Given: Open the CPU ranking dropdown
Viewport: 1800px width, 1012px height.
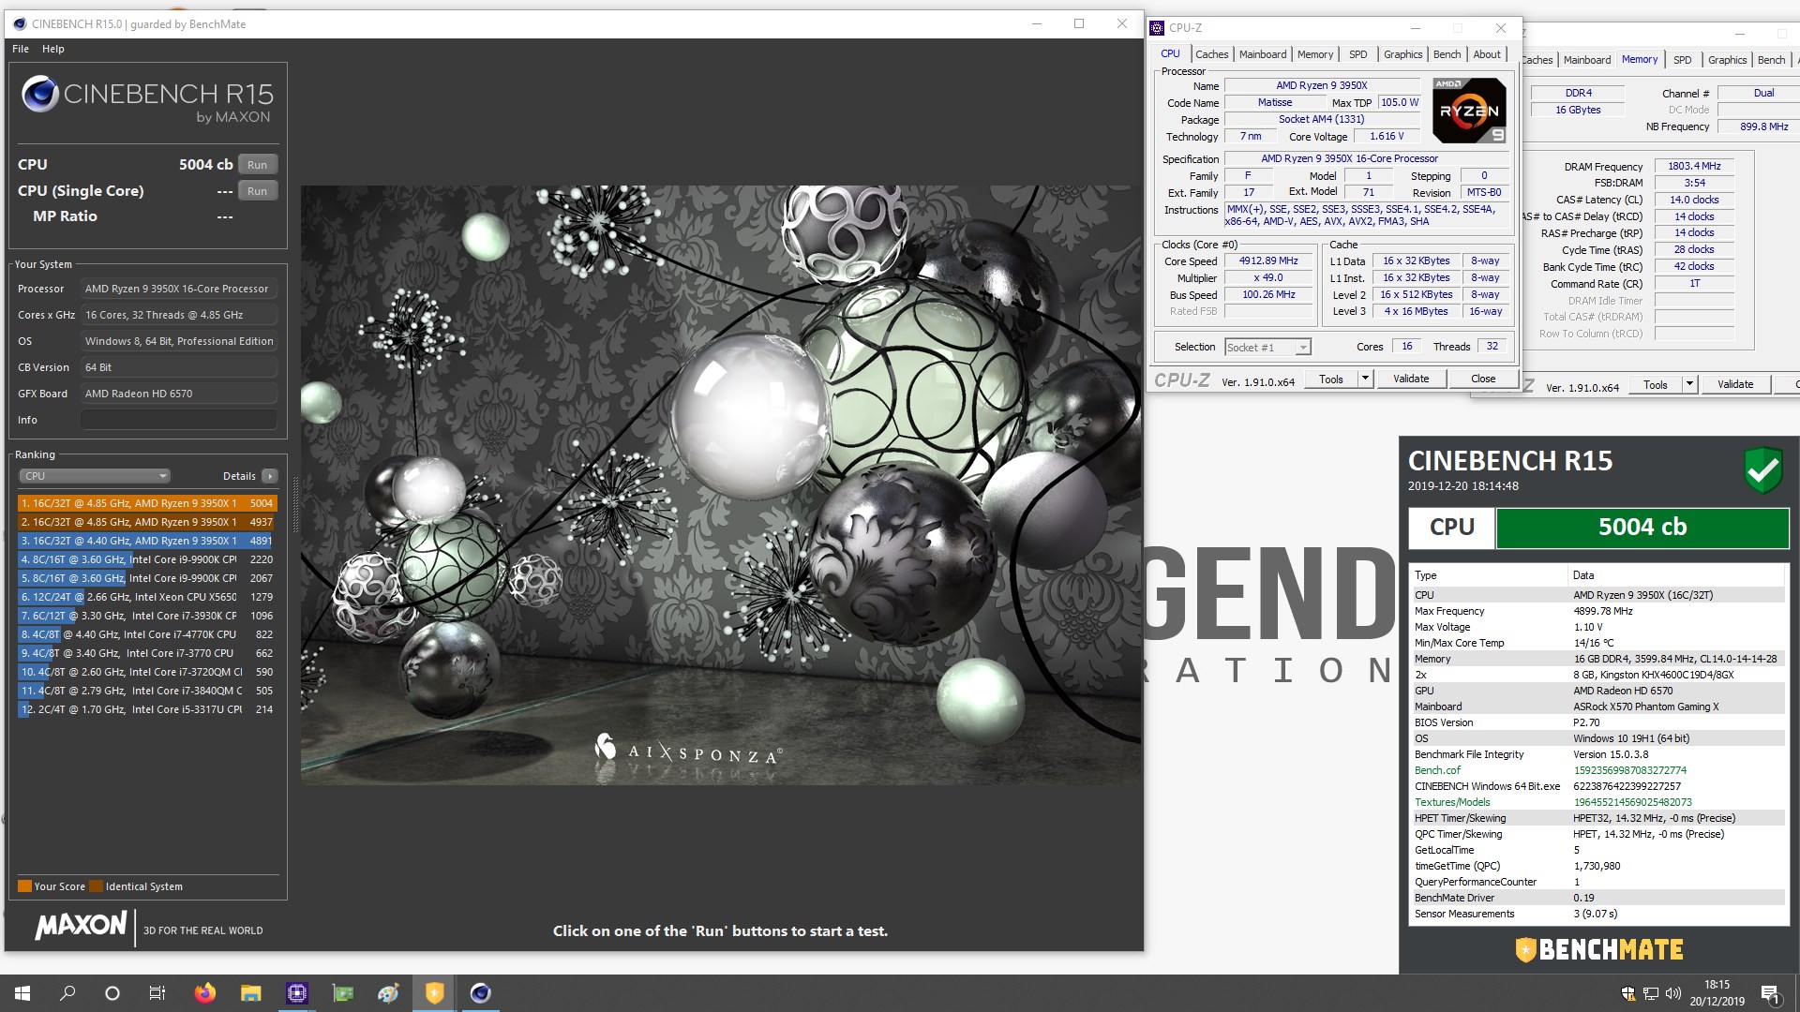Looking at the screenshot, I should point(94,476).
